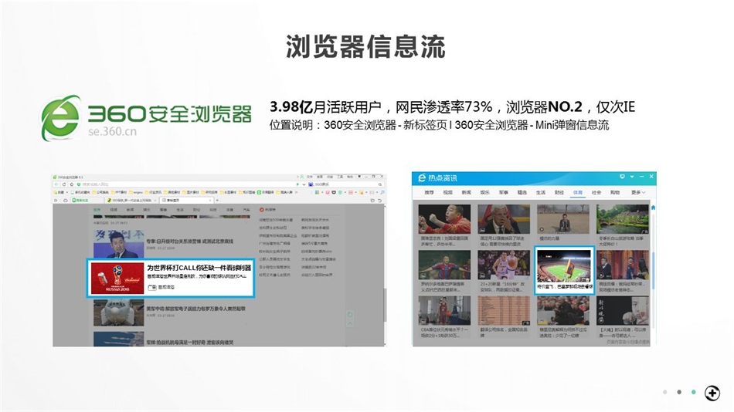This screenshot has width=734, height=412.
Task: Select the green active slide indicator dot
Action: click(x=693, y=393)
